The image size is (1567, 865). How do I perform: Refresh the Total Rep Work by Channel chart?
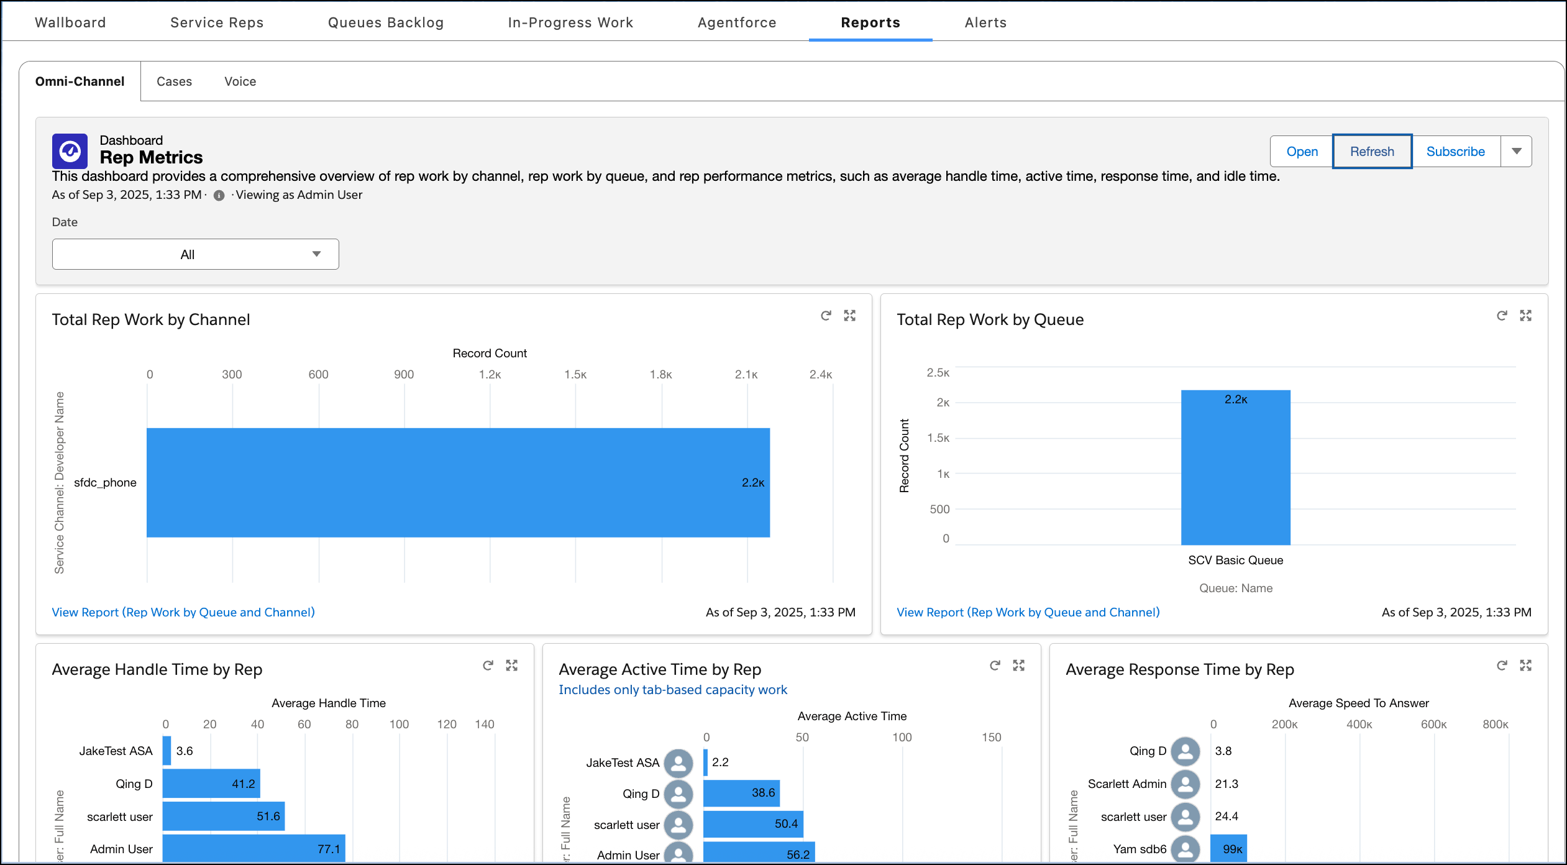826,316
